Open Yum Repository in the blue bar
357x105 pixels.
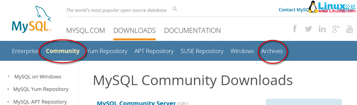(107, 51)
